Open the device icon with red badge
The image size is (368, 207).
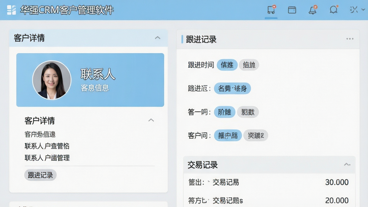click(x=271, y=10)
